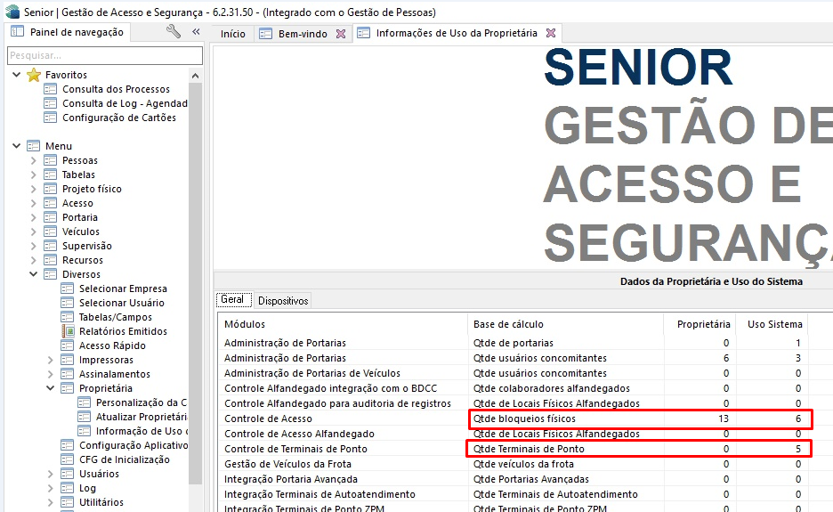Viewport: 833px width, 512px height.
Task: Select the Controle de Acesso row
Action: pyautogui.click(x=514, y=419)
